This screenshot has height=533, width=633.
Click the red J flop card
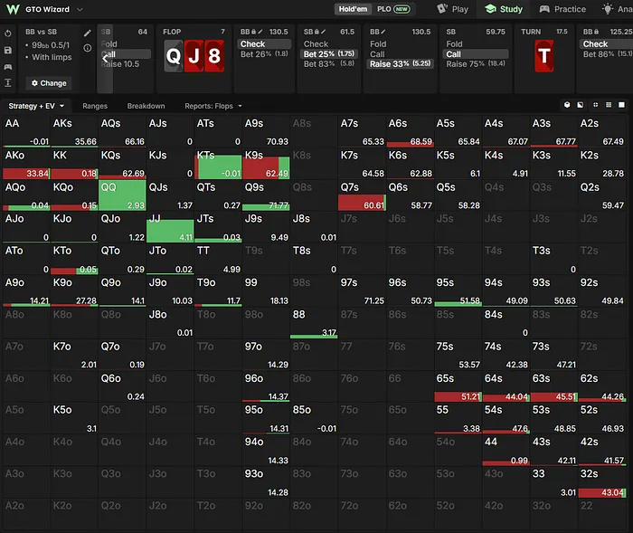coord(194,56)
